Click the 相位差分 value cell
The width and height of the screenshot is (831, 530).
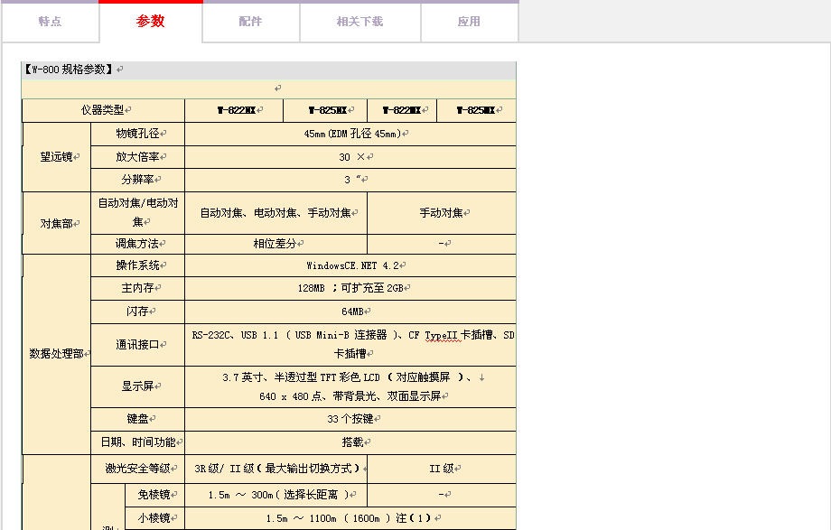(x=275, y=244)
